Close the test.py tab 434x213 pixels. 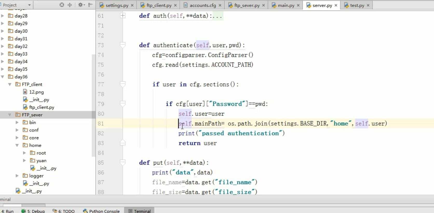(x=368, y=5)
